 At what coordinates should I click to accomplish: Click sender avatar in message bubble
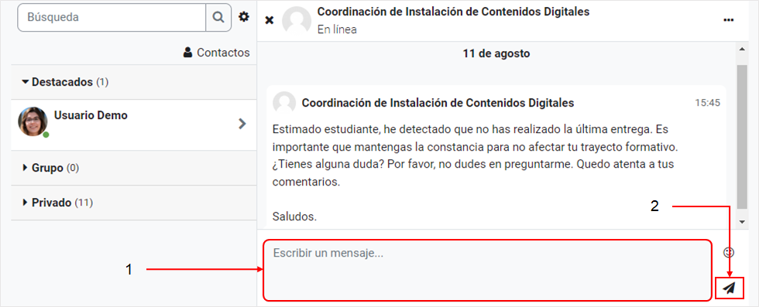284,103
